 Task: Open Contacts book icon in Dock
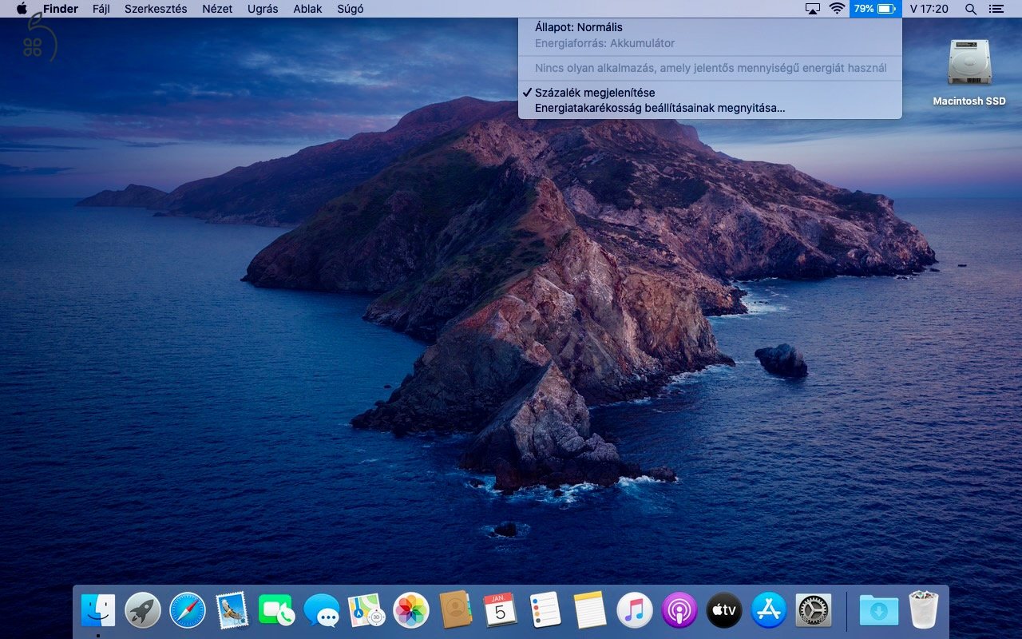(456, 610)
